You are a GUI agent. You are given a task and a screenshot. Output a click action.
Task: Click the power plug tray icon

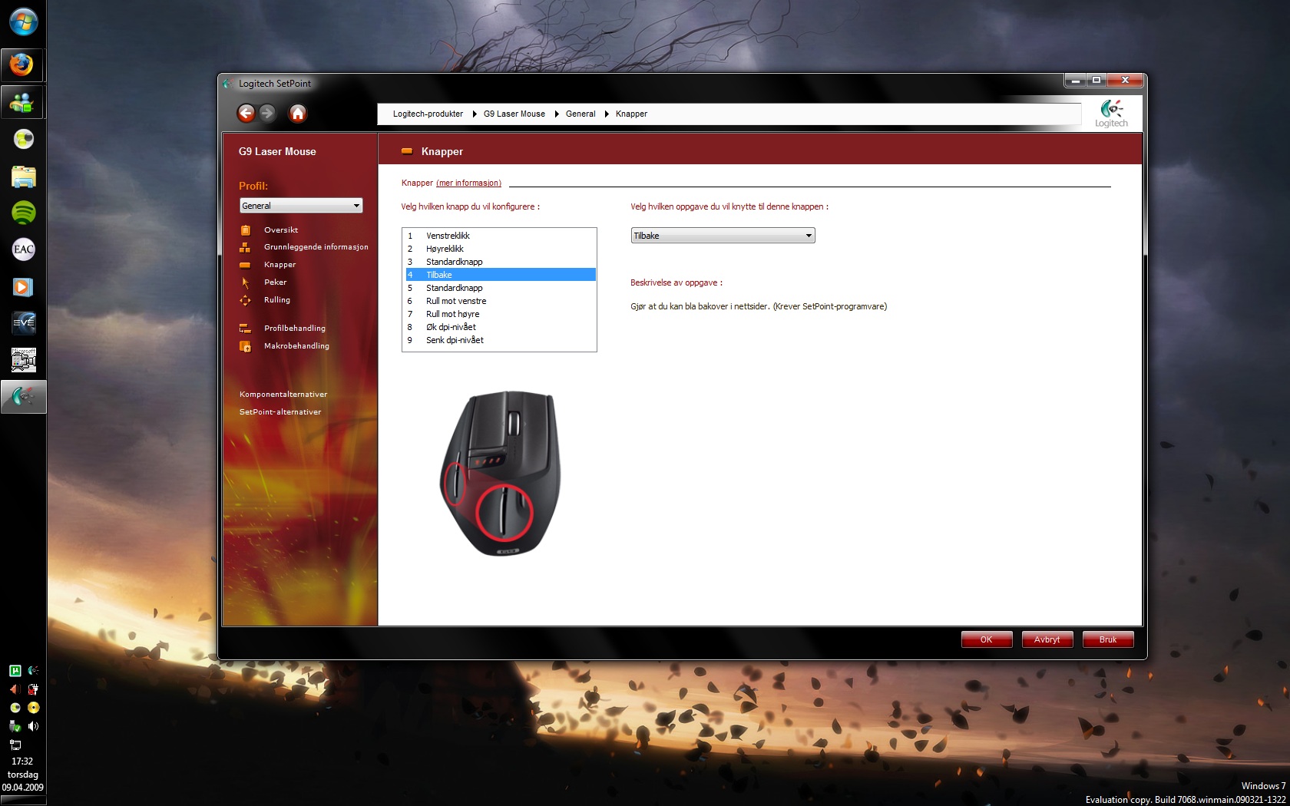[33, 689]
